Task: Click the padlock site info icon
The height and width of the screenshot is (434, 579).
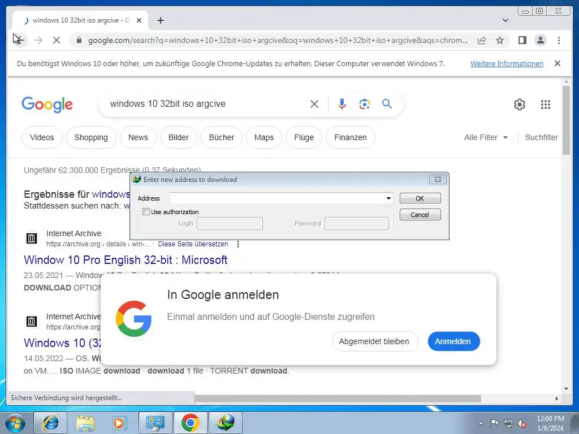Action: pos(79,40)
